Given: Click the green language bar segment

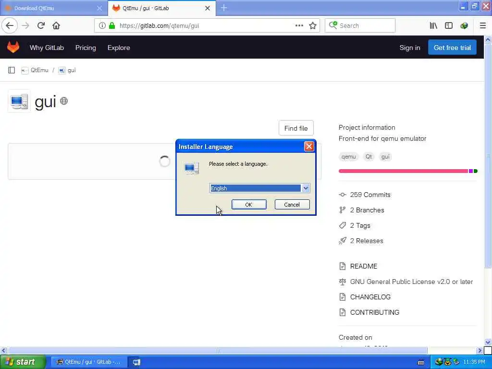Looking at the screenshot, I should (475, 171).
